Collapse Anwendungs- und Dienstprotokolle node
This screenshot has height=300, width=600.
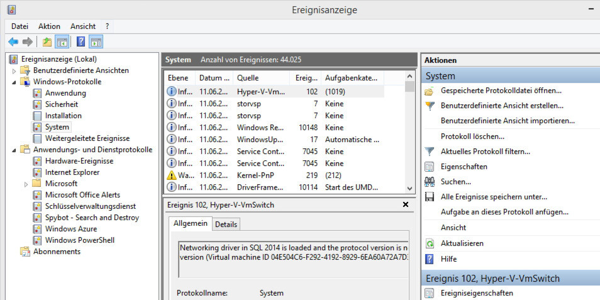tap(14, 150)
